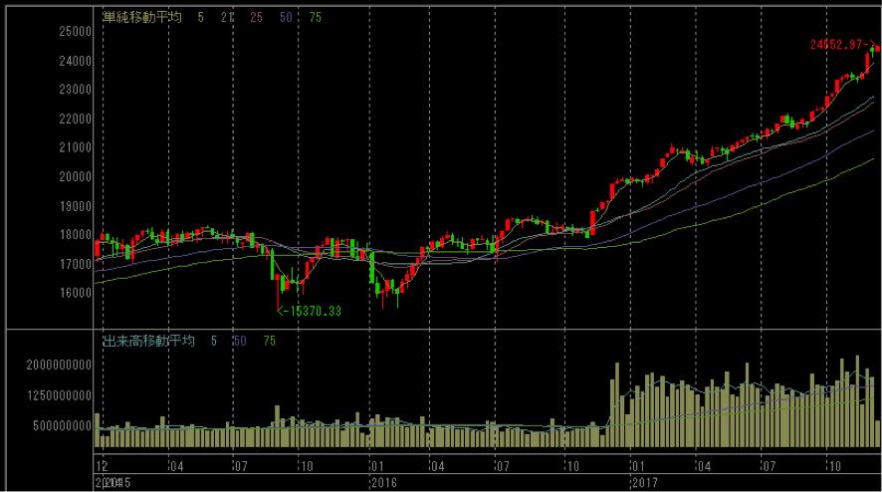
Task: Click the 16000 price axis label
Action: point(74,294)
